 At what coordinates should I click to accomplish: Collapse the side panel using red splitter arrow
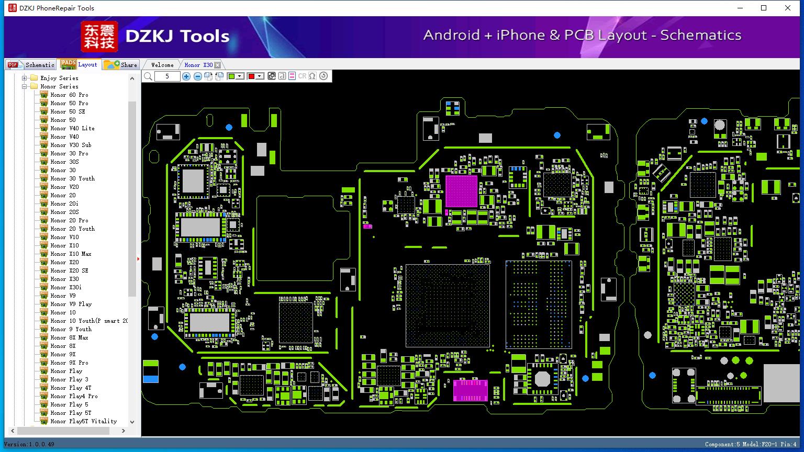click(138, 258)
